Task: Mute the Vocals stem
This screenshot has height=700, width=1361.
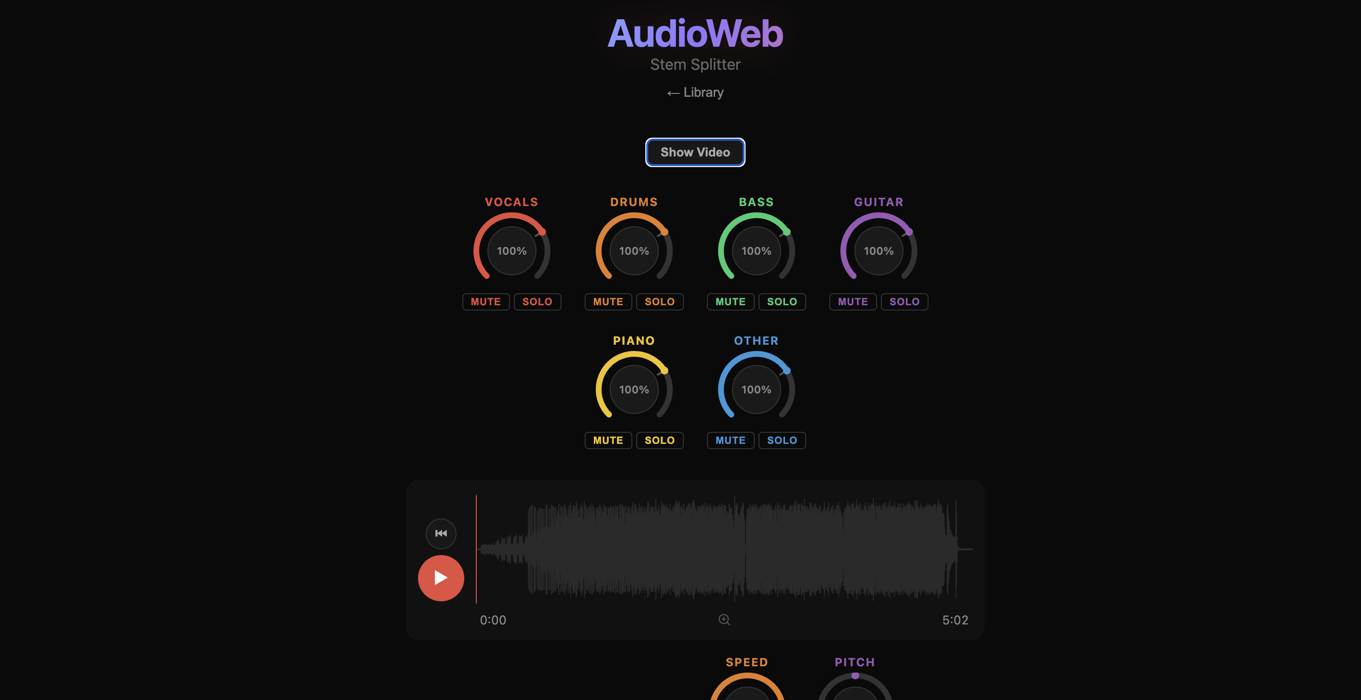Action: tap(485, 302)
